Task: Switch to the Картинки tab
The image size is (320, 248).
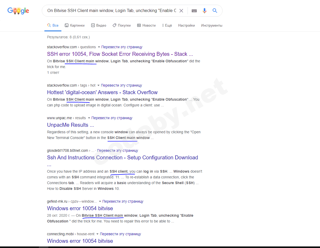Action: point(75,26)
